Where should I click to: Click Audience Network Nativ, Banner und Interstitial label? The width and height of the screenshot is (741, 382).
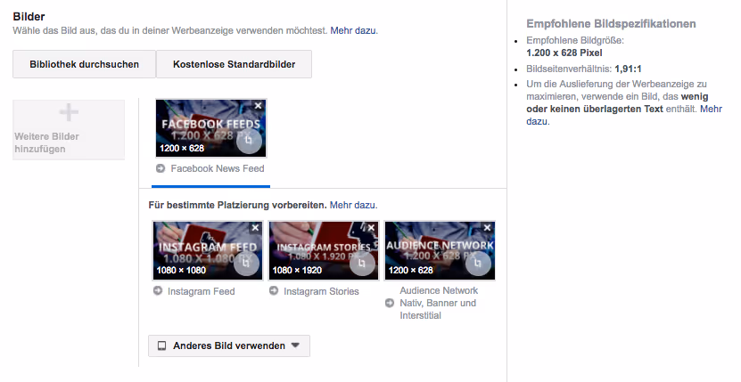click(439, 303)
